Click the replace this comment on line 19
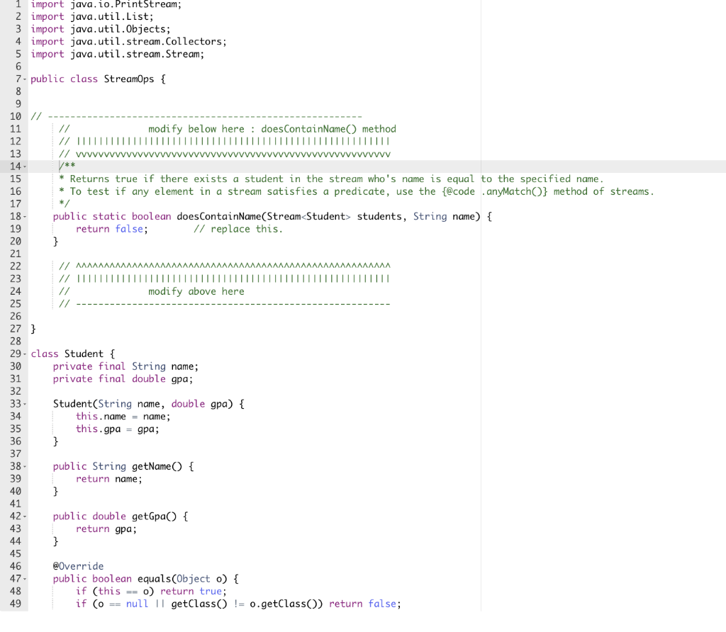Viewport: 726px width, 632px height. 238,228
